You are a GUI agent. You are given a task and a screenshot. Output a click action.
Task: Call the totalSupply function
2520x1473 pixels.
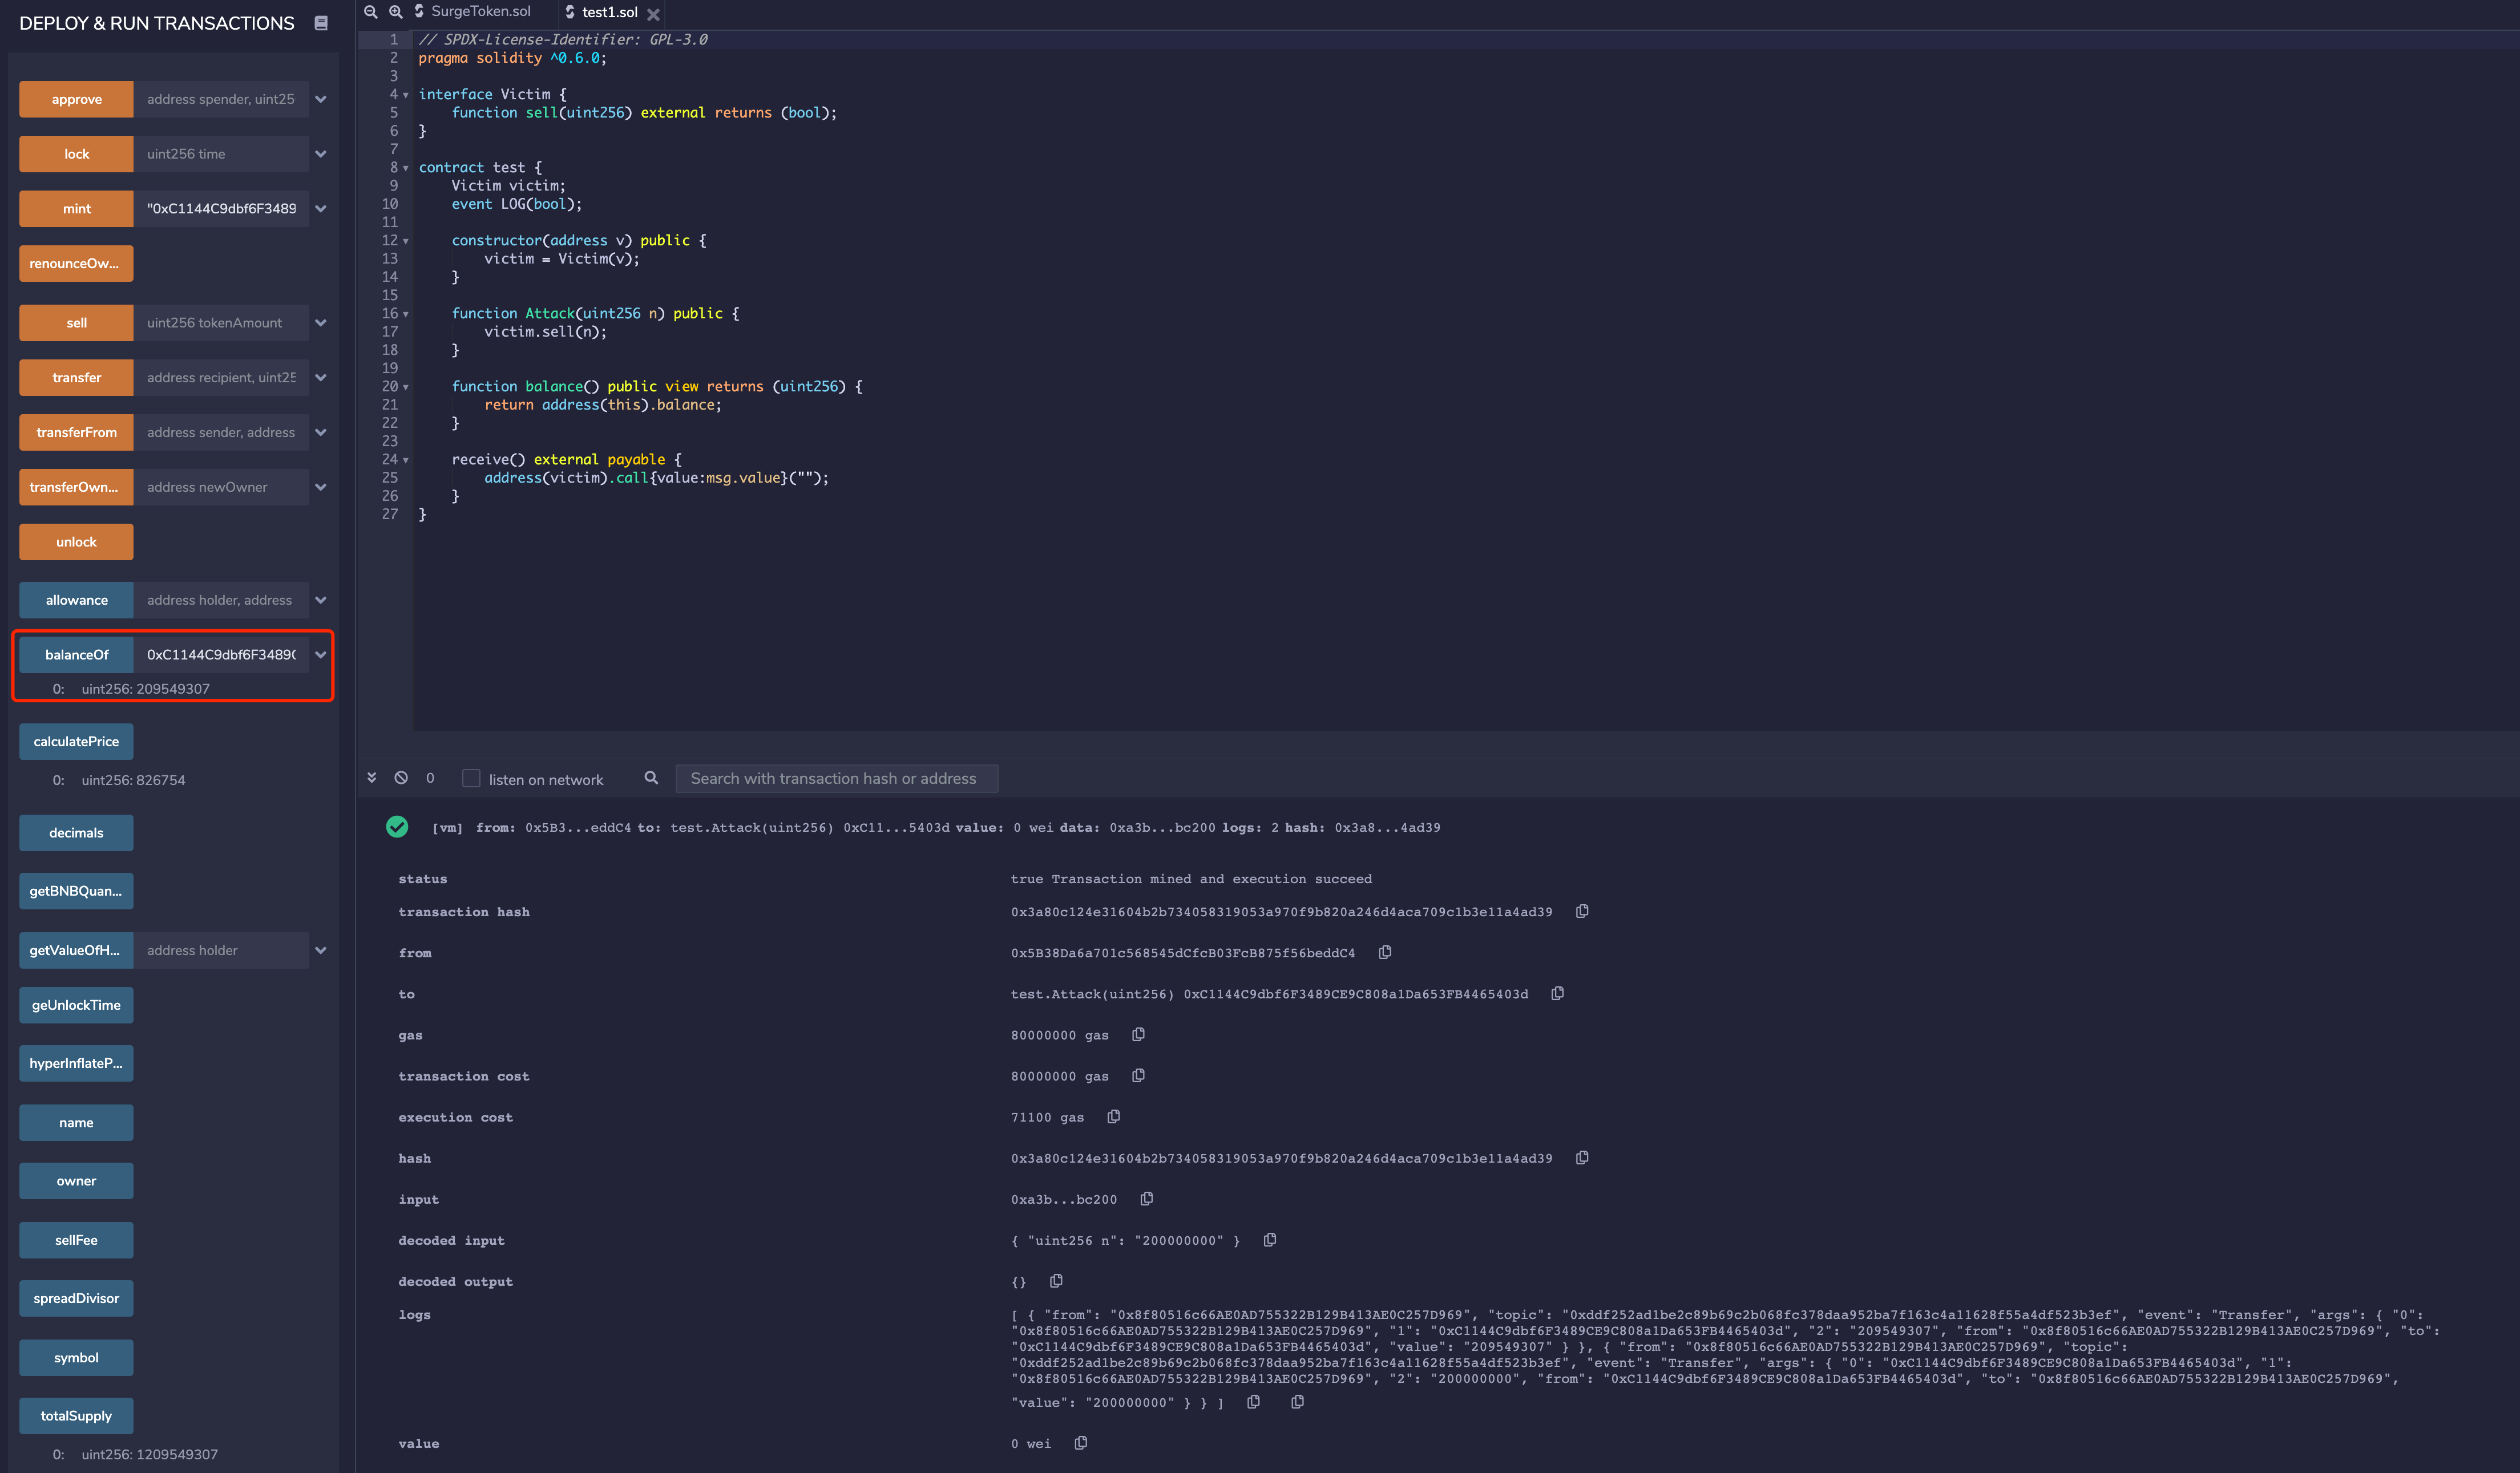coord(76,1415)
